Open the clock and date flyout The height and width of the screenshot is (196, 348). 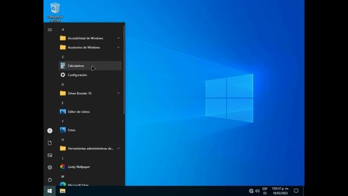pyautogui.click(x=280, y=191)
